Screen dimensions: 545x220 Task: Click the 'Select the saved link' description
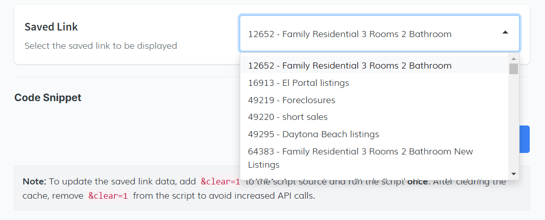click(101, 46)
